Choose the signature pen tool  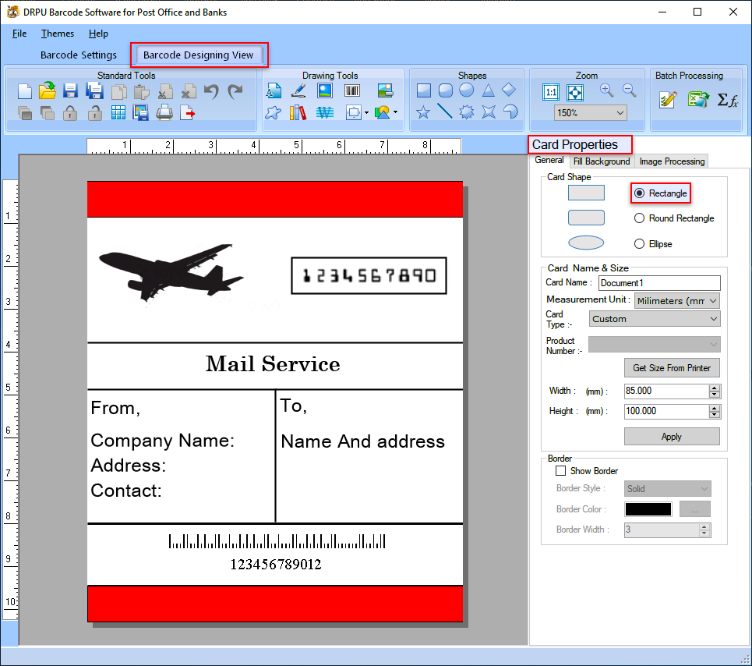(298, 90)
